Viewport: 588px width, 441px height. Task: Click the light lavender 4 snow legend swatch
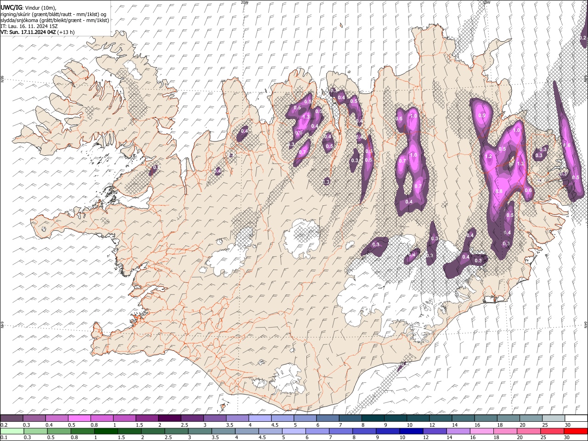pos(260,418)
